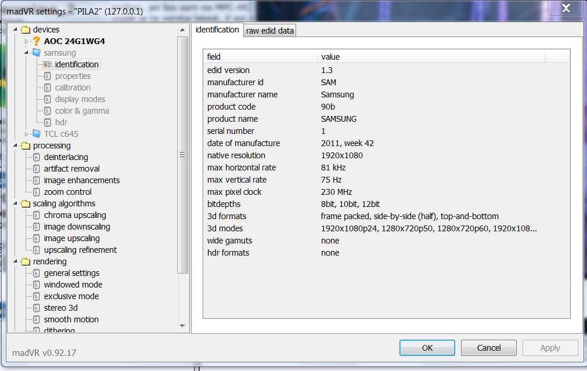
Task: Click the page icon next to hdr
Action: (47, 122)
